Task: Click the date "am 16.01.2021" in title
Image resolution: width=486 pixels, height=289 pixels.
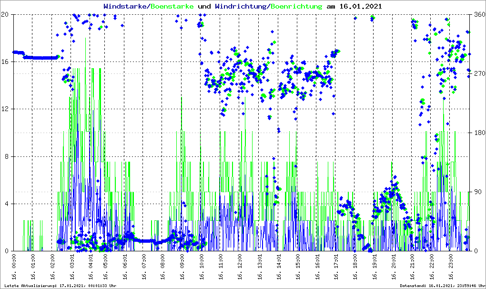Action: (x=355, y=6)
